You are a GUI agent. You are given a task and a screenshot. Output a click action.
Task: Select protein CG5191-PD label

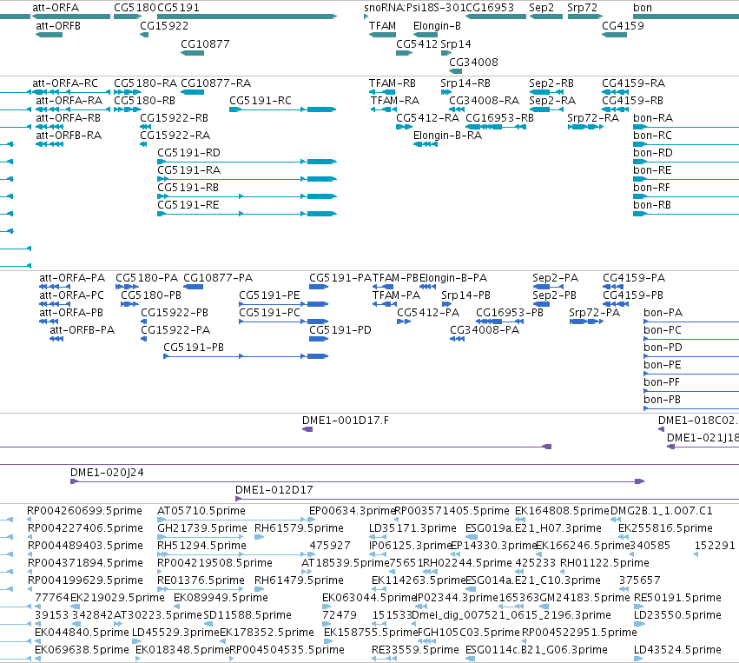coord(340,330)
